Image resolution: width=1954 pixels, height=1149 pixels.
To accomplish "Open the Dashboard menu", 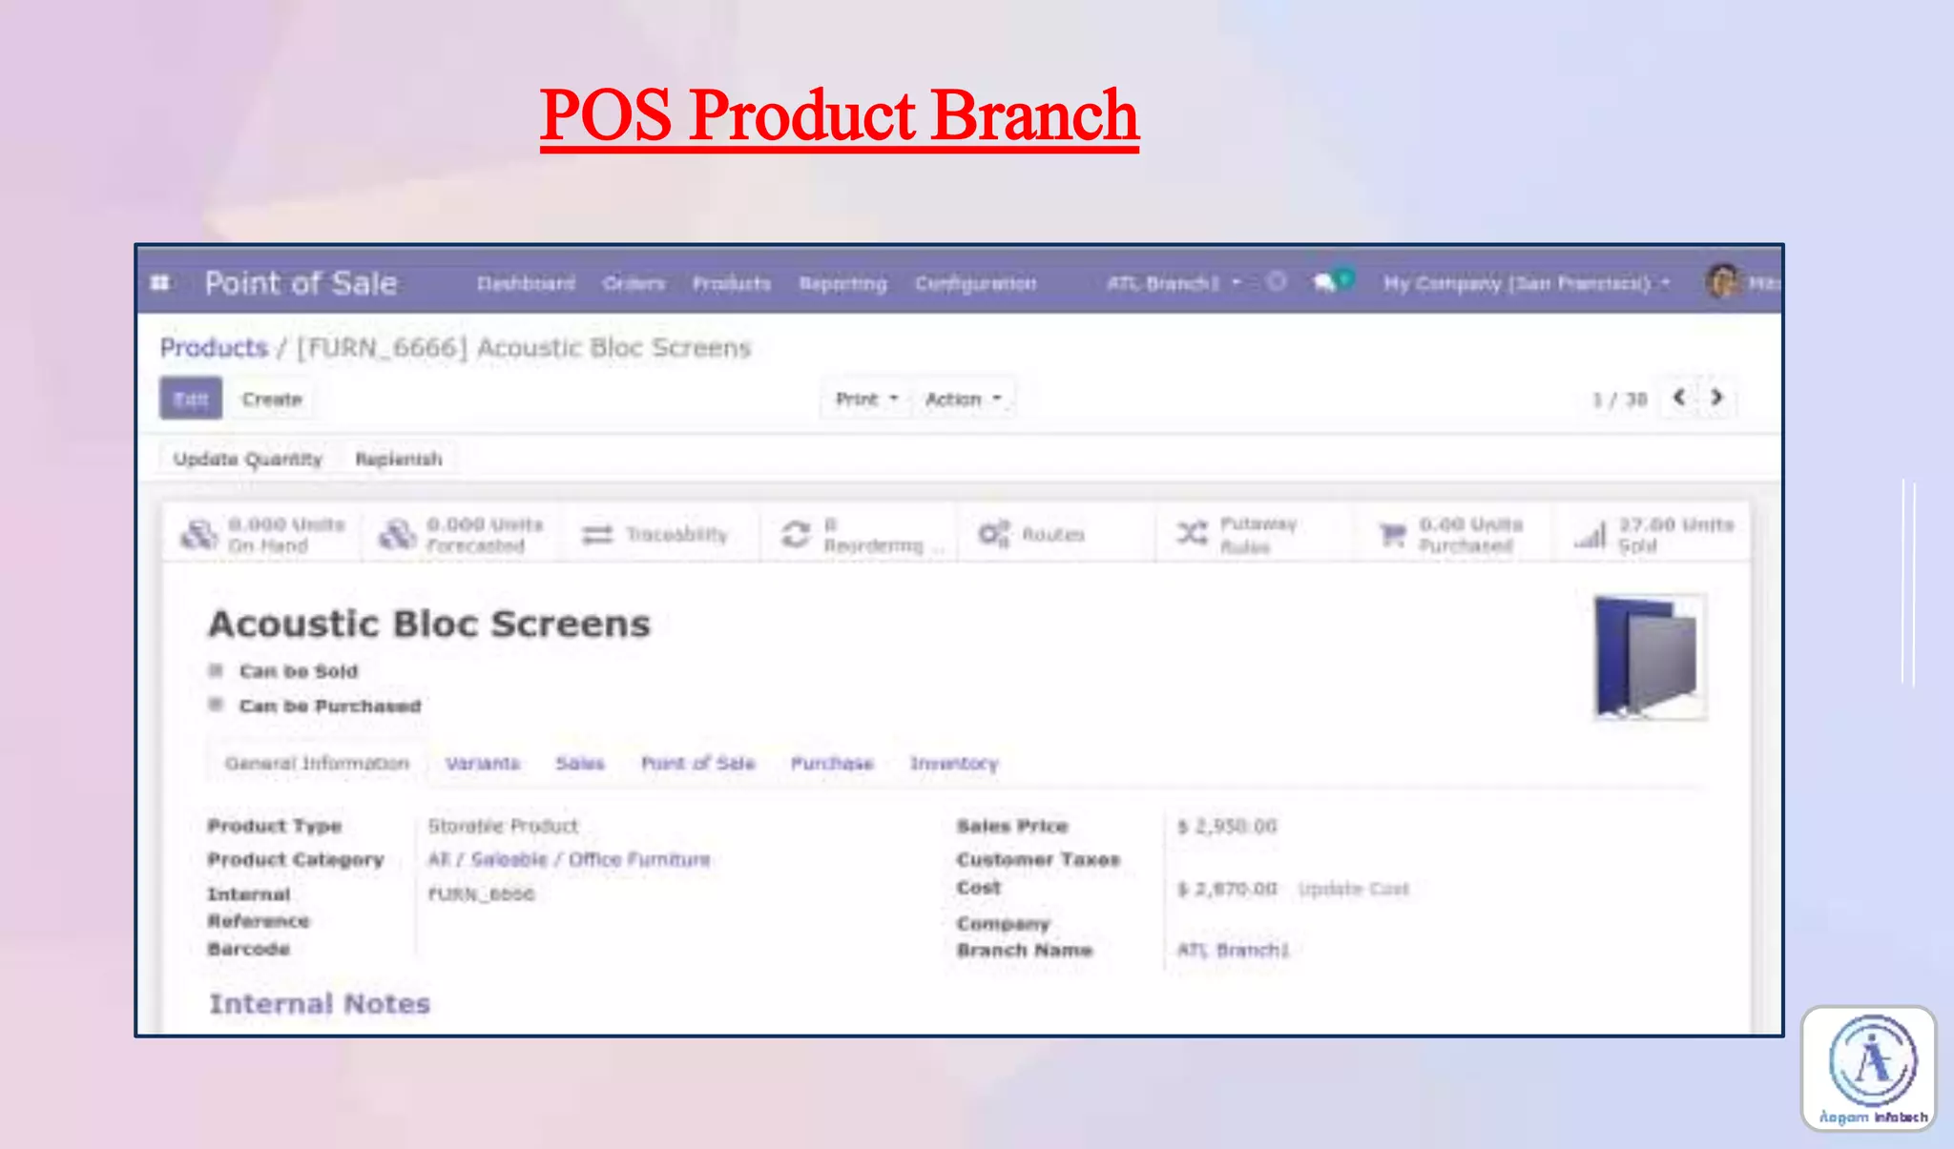I will click(526, 283).
